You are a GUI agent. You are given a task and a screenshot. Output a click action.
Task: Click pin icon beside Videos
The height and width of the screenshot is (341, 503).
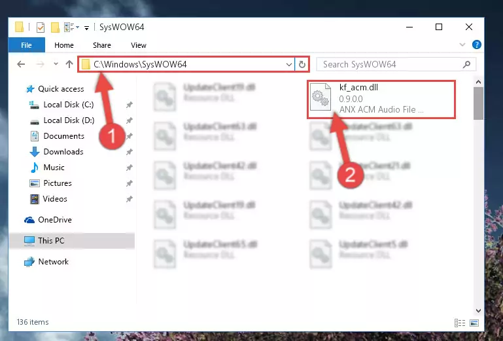point(130,199)
